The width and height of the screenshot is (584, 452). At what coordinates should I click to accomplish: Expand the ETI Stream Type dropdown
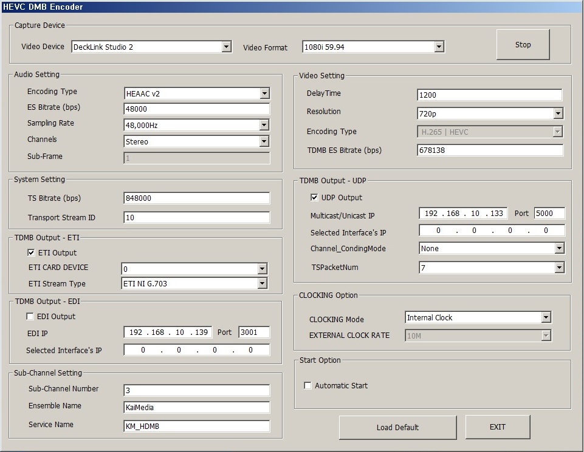point(262,283)
